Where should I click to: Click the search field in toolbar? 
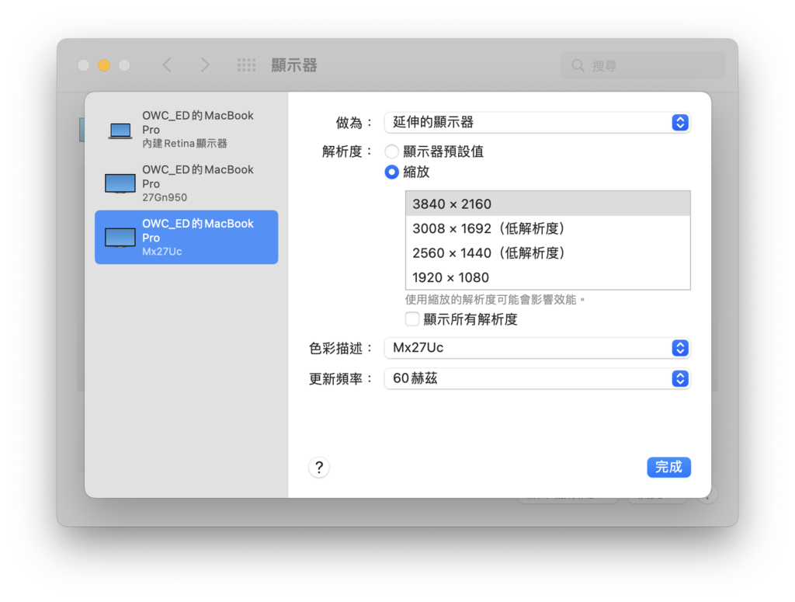(643, 65)
